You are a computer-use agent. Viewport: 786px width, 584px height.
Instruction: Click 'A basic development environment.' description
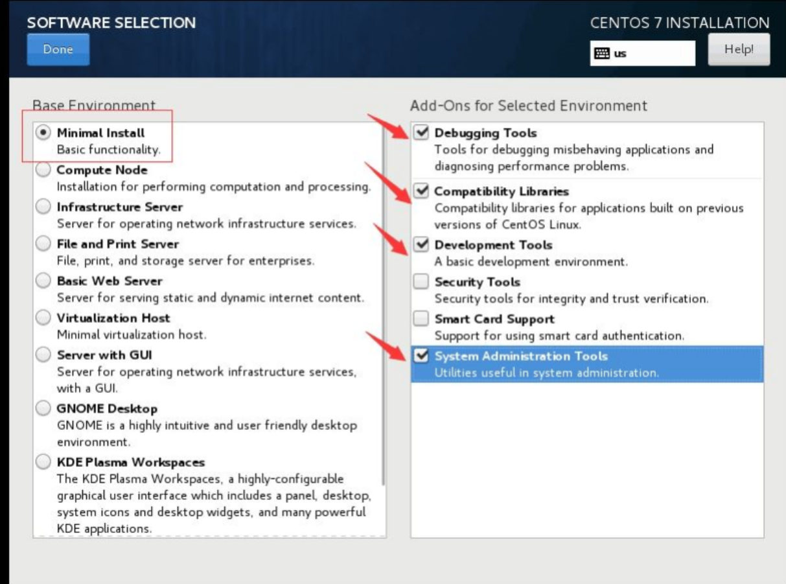tap(531, 262)
